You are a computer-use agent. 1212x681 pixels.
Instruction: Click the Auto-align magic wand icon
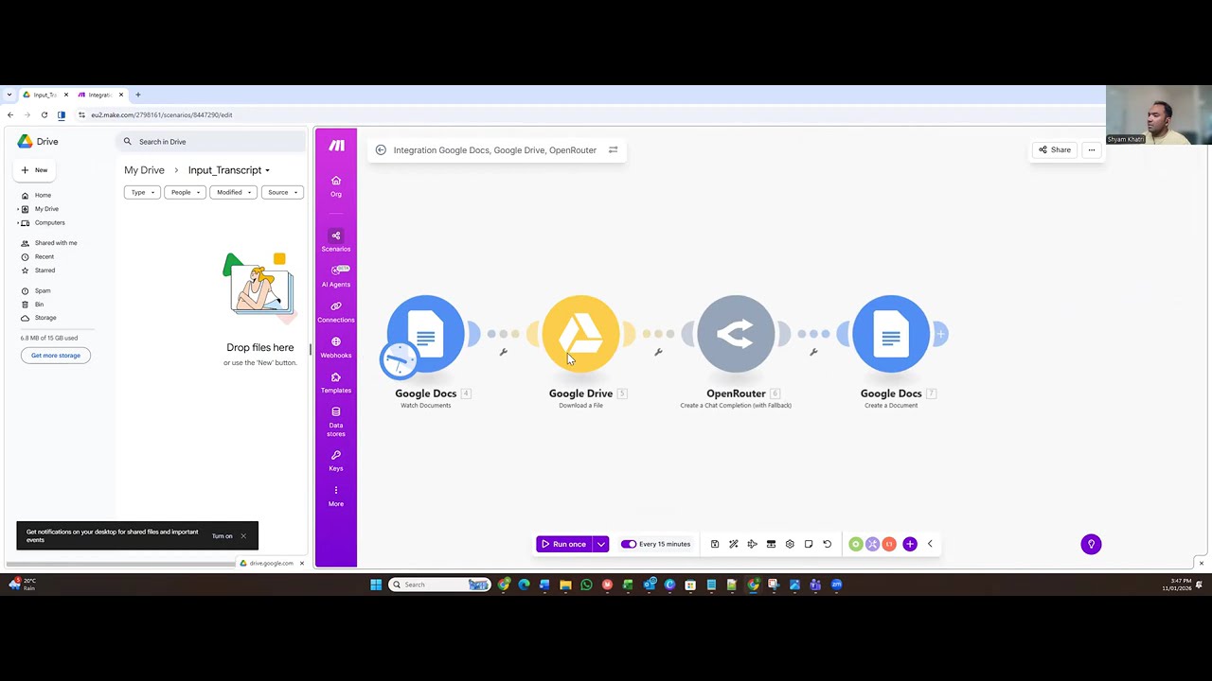tap(734, 544)
